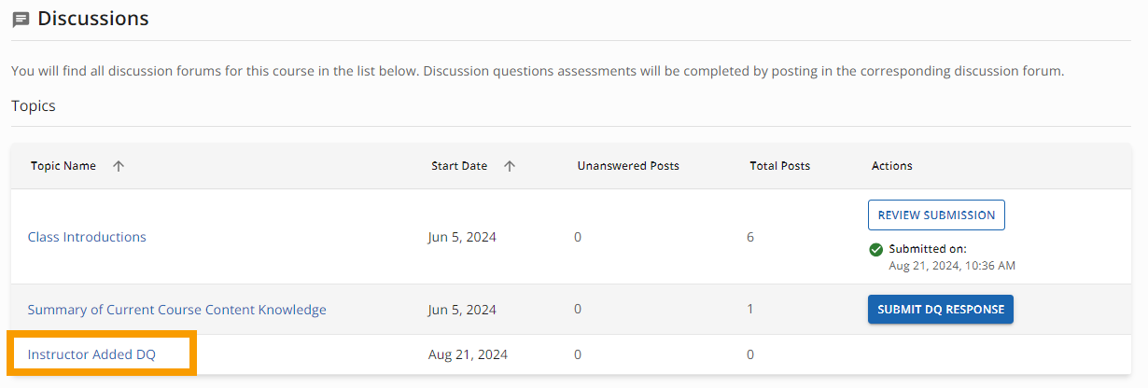Open the Instructor Added DQ topic
The height and width of the screenshot is (388, 1148).
pyautogui.click(x=91, y=354)
